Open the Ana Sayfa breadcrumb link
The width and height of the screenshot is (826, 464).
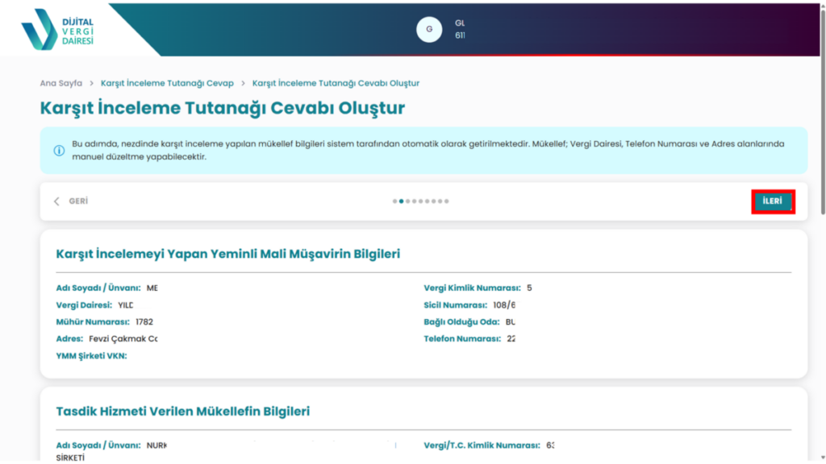pos(61,83)
